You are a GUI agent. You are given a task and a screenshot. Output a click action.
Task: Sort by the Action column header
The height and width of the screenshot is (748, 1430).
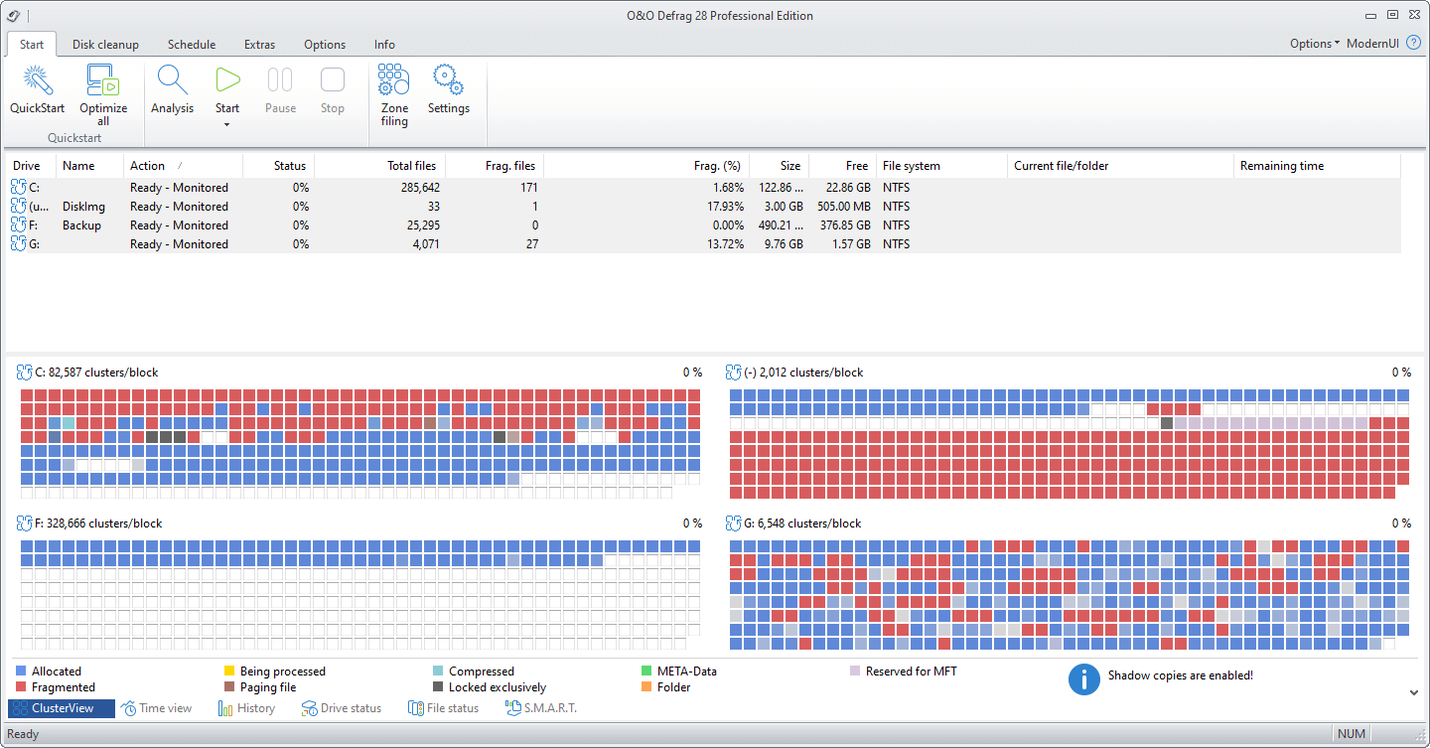(x=183, y=166)
